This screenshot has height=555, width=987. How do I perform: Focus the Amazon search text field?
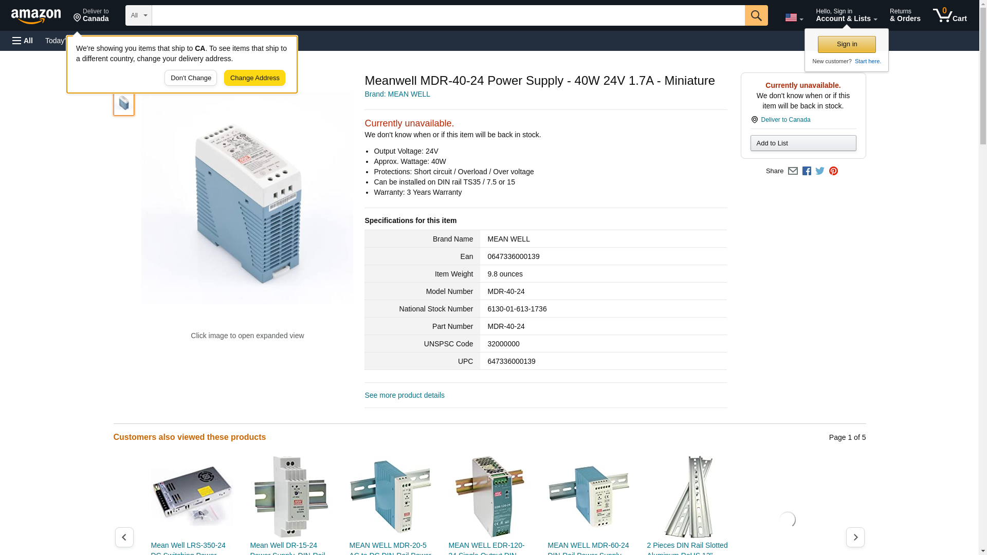[448, 15]
